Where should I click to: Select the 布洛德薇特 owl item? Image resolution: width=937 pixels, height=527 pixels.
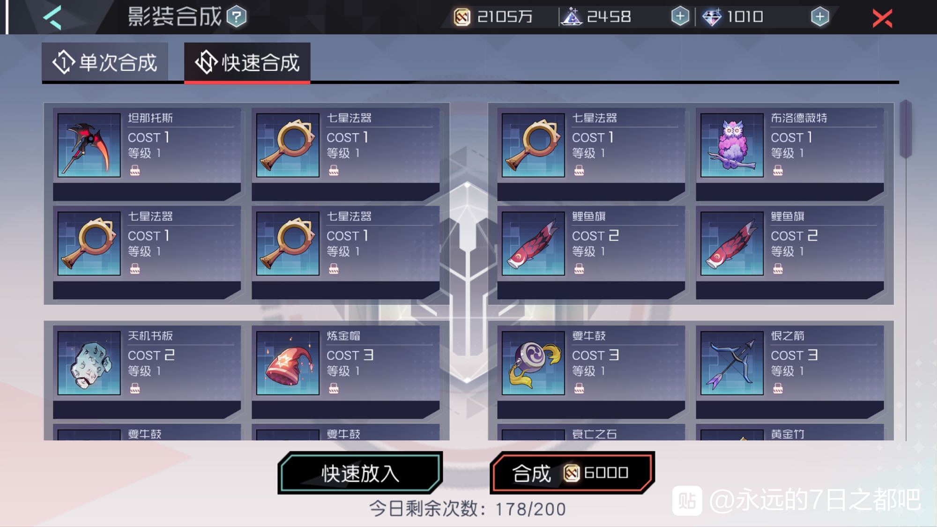(x=790, y=154)
